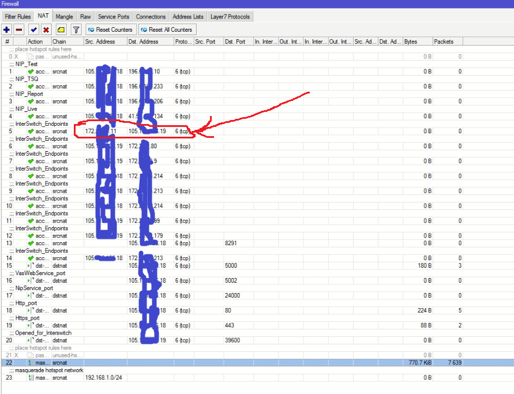Click passthrough icon of disabled rule 21
Image resolution: width=514 pixels, height=394 pixels.
[31, 355]
